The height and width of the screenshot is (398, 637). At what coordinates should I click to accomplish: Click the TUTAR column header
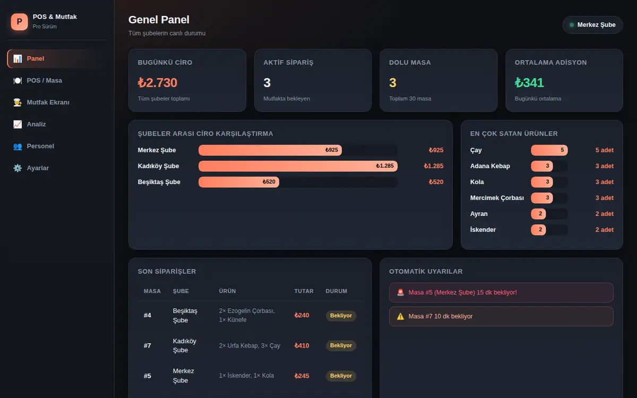[304, 291]
